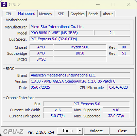Viewport: 137px width, 136px height.
Task: Select the Bench tab
Action: click(x=93, y=14)
